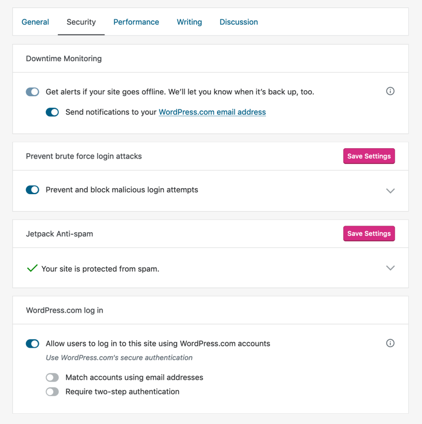Screen dimensions: 422x424
Task: Toggle sending notifications to email address
Action: click(x=53, y=112)
